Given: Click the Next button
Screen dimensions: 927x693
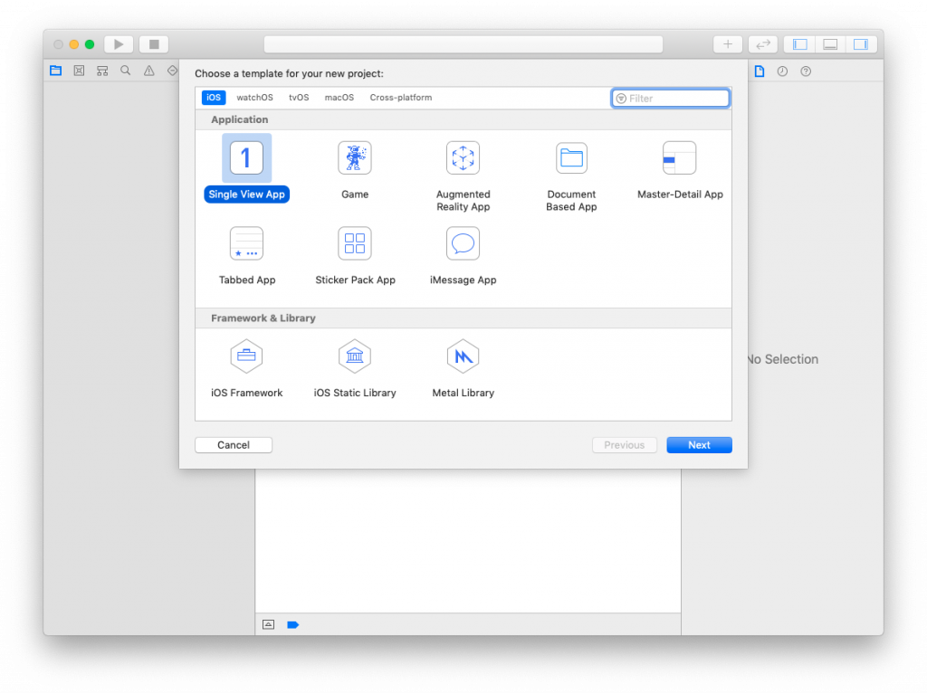Looking at the screenshot, I should tap(700, 445).
